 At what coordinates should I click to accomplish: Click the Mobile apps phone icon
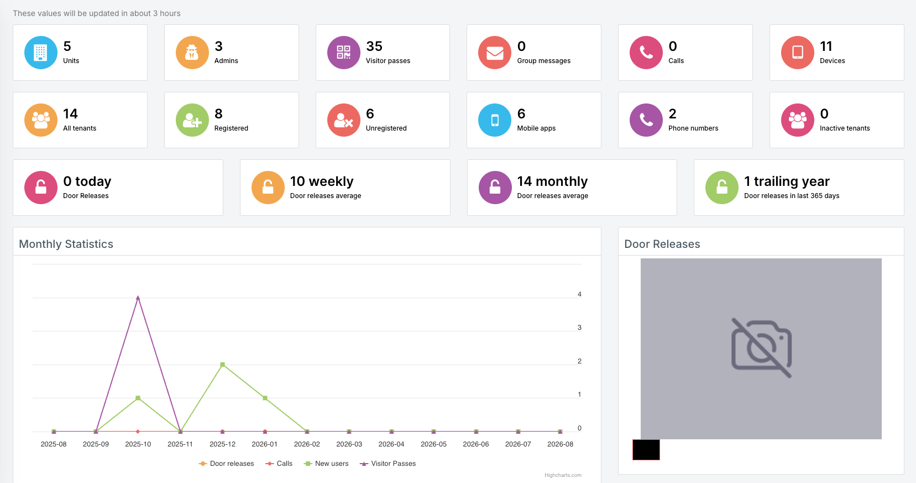(x=495, y=120)
